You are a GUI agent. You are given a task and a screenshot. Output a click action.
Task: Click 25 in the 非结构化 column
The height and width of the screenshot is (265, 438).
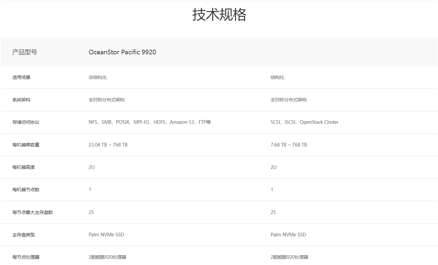pyautogui.click(x=91, y=212)
